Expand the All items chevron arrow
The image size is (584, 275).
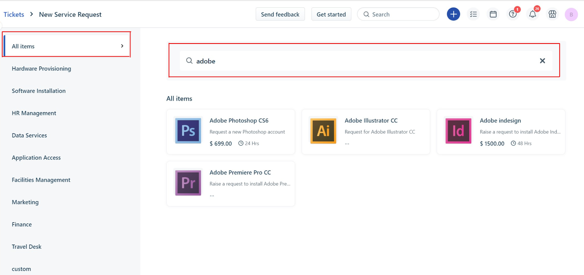(122, 46)
